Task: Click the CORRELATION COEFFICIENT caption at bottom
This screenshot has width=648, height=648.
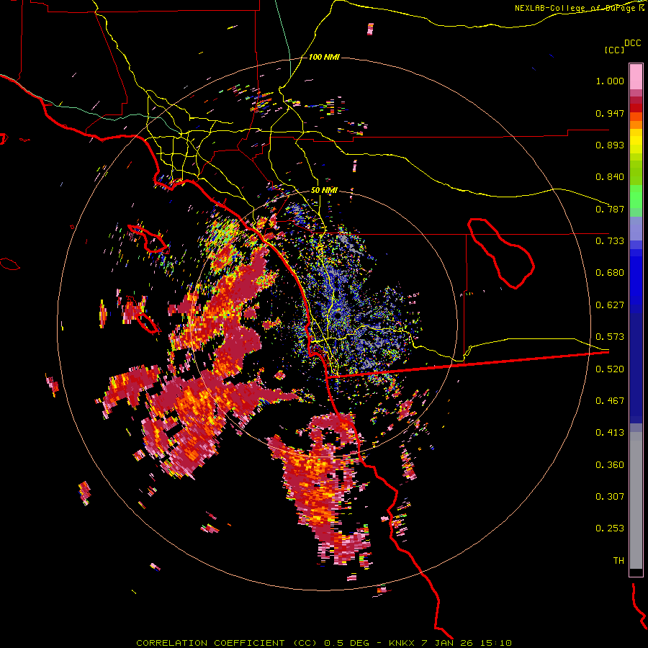Action: pos(324,643)
